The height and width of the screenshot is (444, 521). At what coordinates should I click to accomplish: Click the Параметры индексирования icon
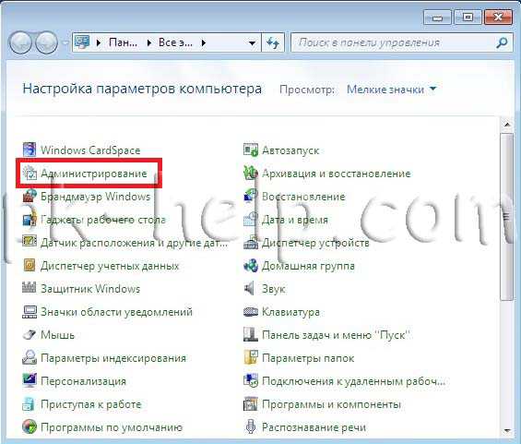(x=30, y=358)
